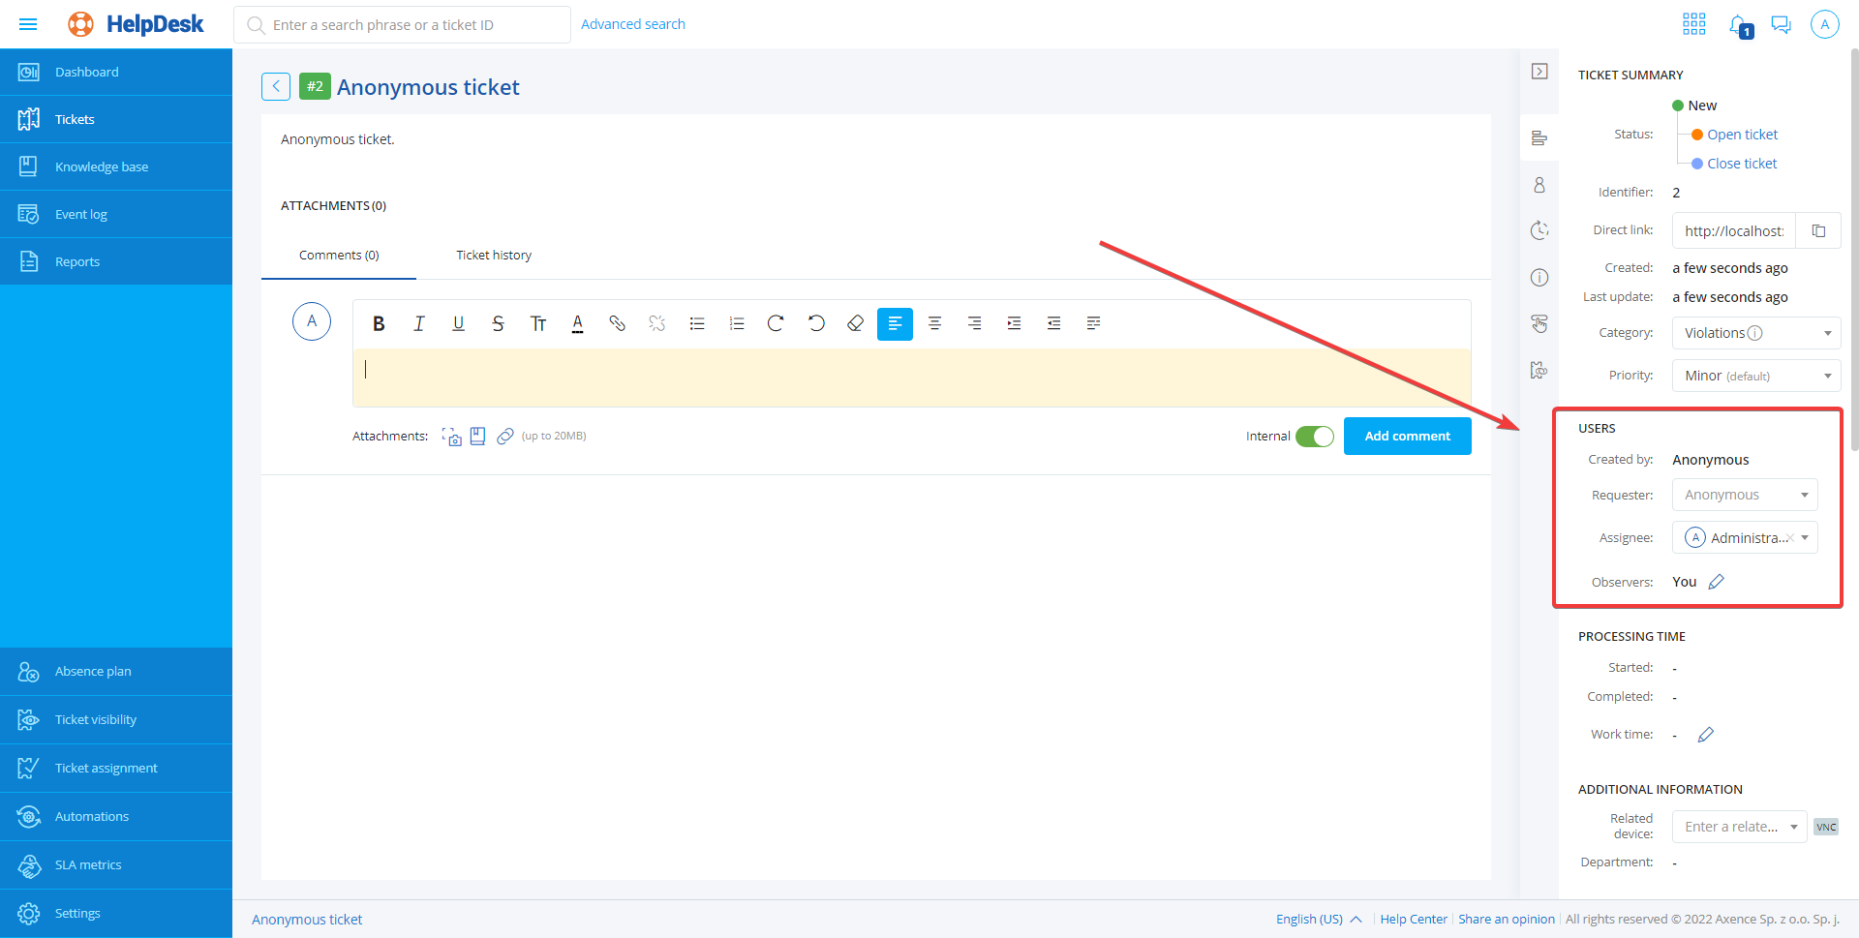Select the Close ticket status option
This screenshot has height=938, width=1859.
pos(1742,164)
